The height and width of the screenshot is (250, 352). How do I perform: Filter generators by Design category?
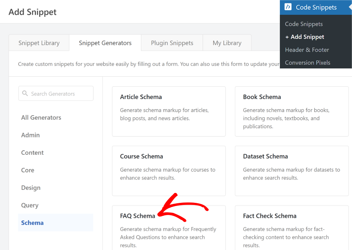[31, 187]
